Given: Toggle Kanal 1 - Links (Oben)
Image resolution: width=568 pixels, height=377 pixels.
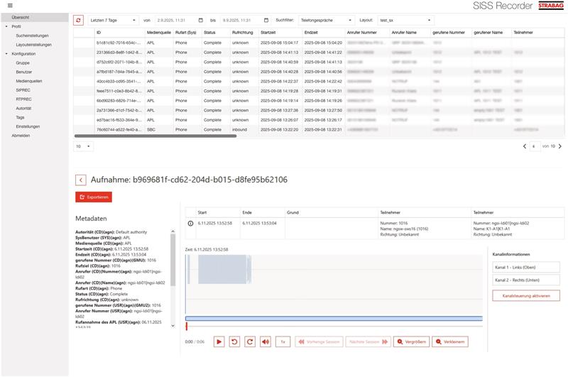Looking at the screenshot, I should tap(526, 267).
